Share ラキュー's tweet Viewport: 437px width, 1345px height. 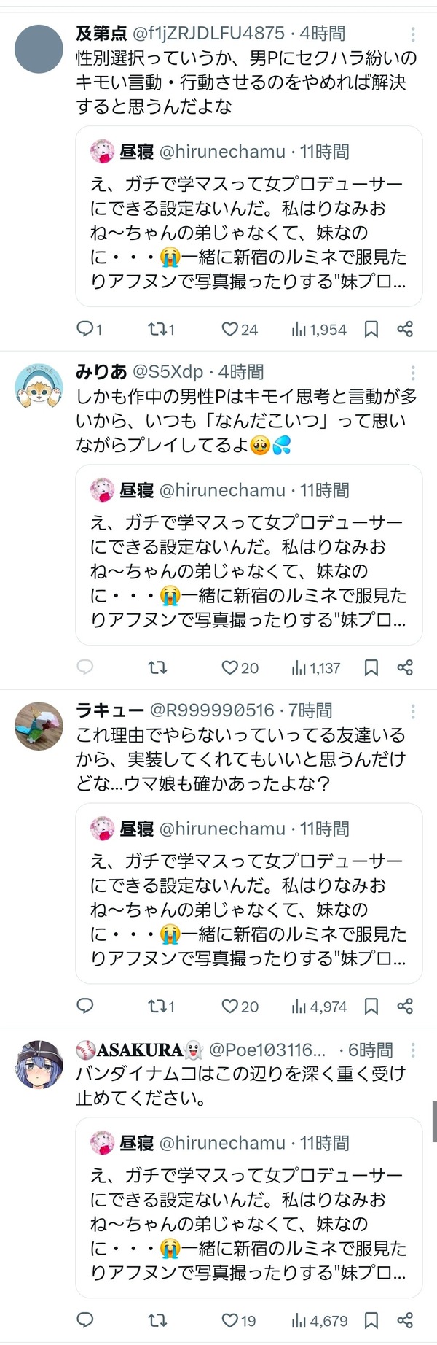pyautogui.click(x=406, y=1007)
